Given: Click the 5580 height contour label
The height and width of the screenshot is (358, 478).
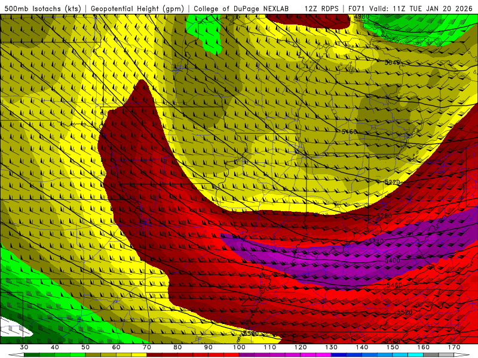Looking at the screenshot, I should pyautogui.click(x=392, y=341).
